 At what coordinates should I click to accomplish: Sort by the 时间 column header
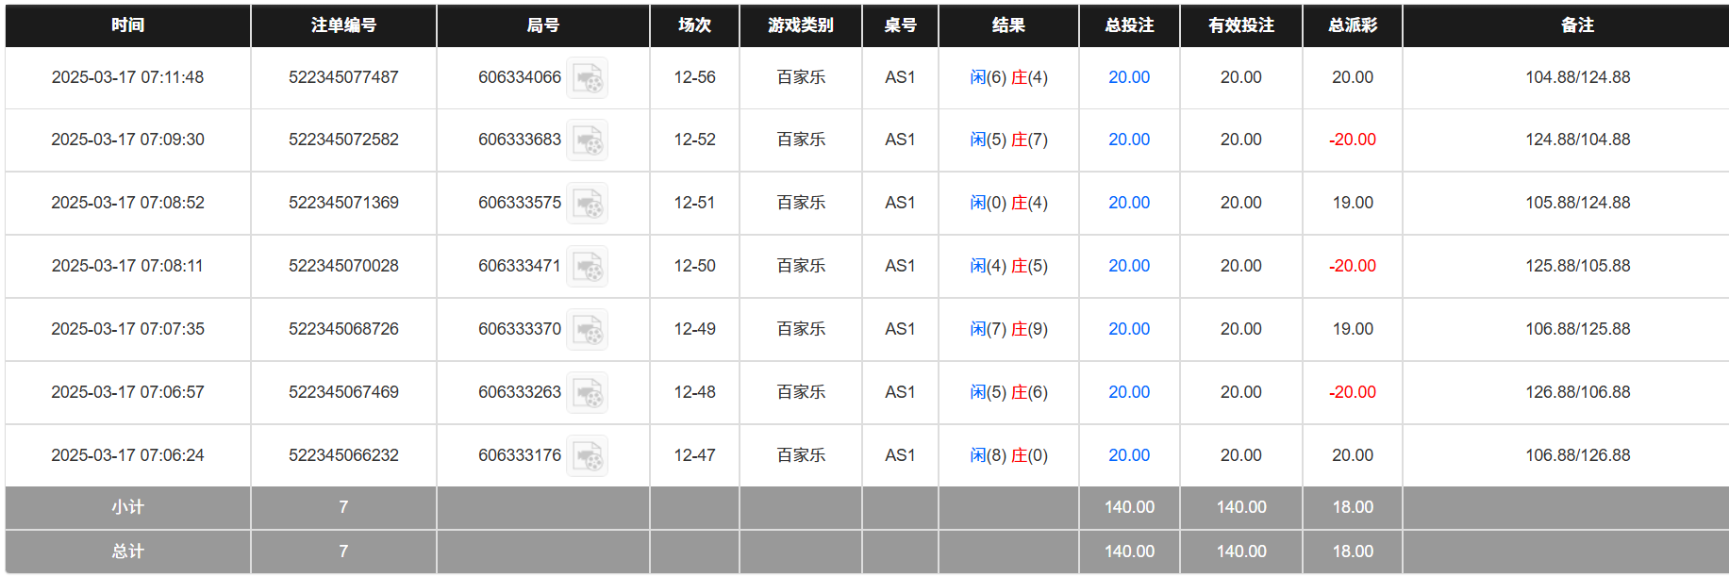126,25
